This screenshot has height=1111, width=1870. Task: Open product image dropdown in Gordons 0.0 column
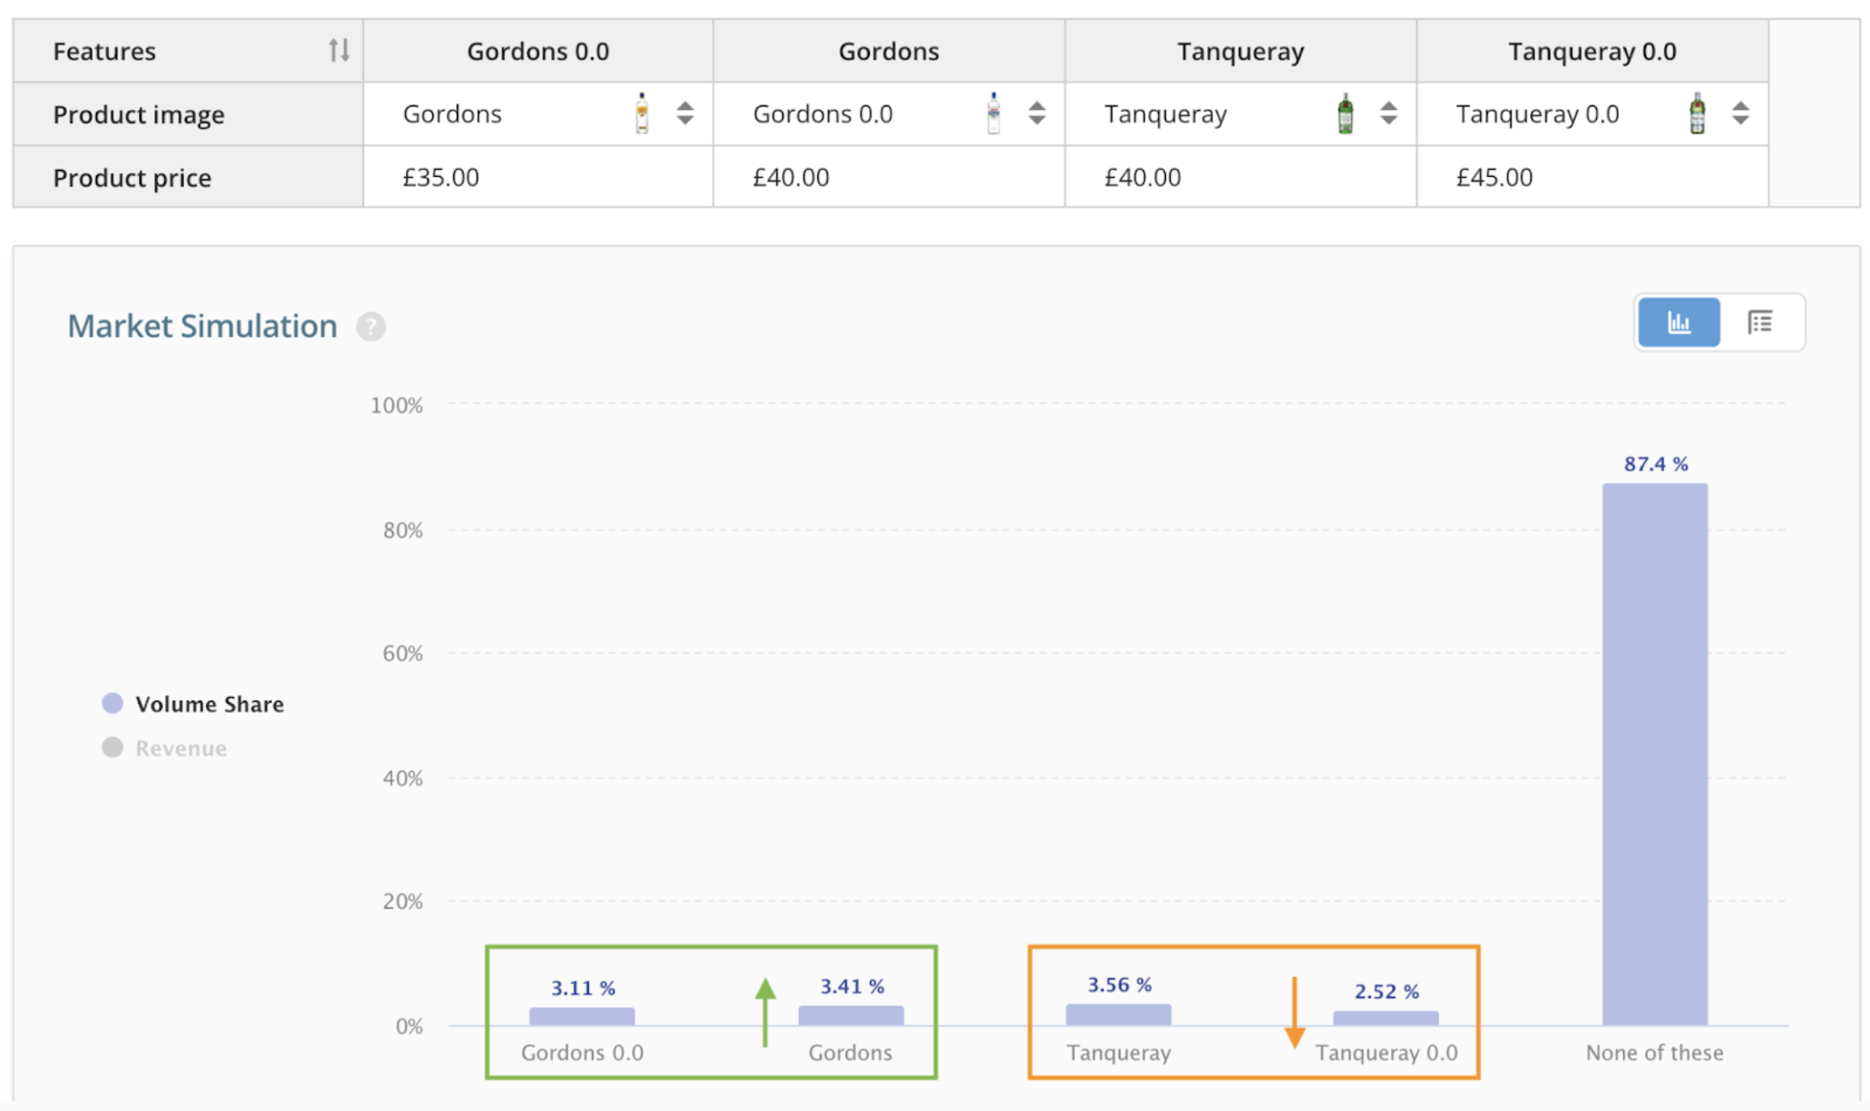pyautogui.click(x=684, y=113)
